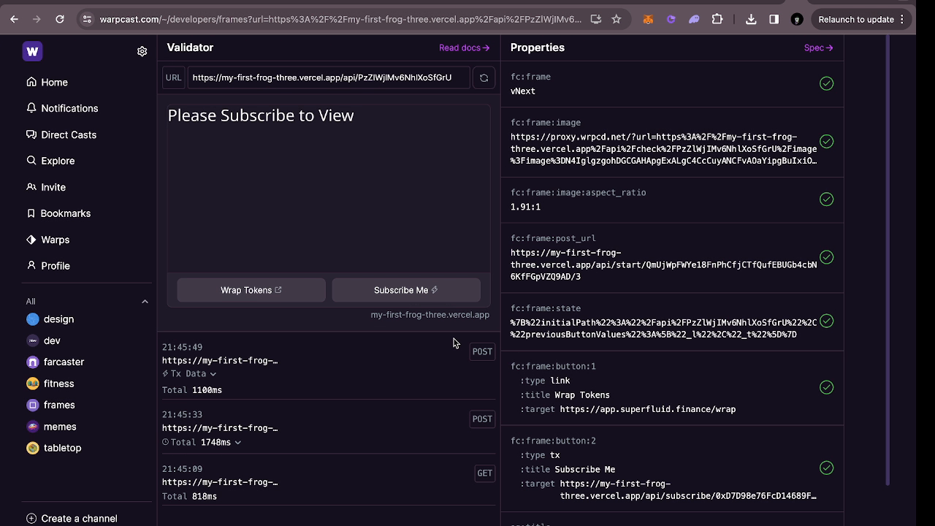Screen dimensions: 935x526
Task: Click the button:1 validation checkmark
Action: tap(826, 387)
